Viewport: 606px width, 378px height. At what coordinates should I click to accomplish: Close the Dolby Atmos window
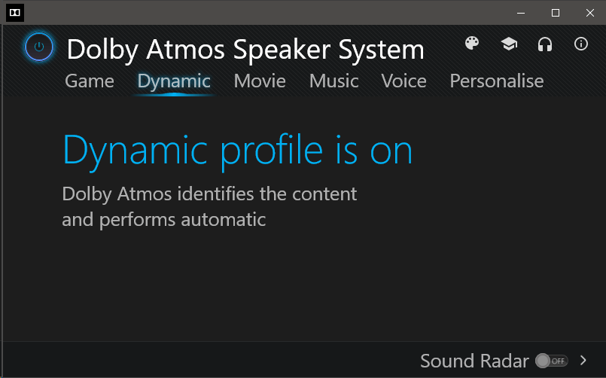[589, 13]
